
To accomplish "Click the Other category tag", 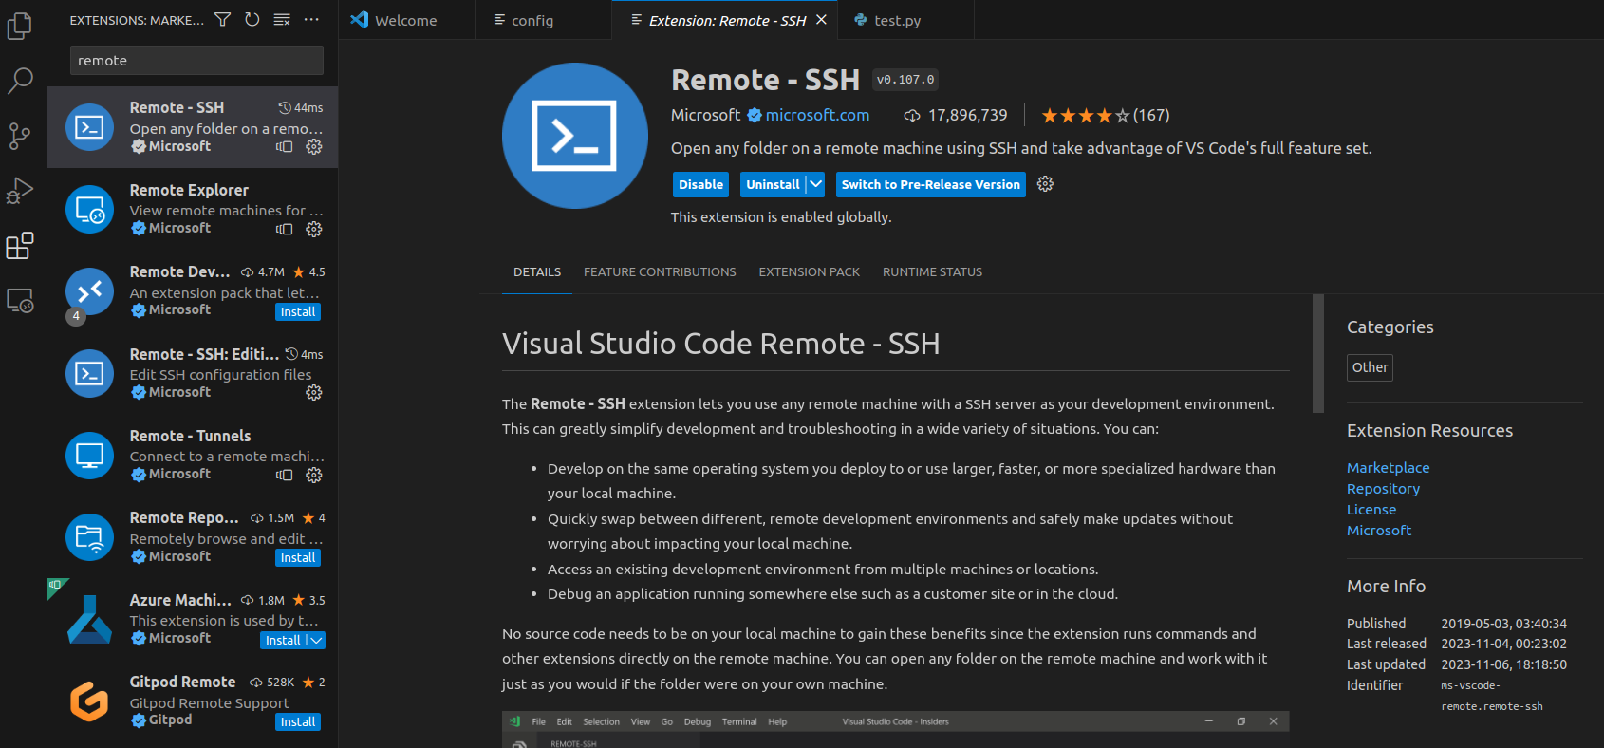I will [x=1370, y=367].
